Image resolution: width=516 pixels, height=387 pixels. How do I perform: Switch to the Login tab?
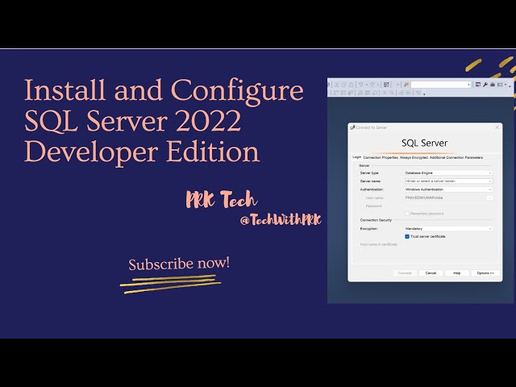click(356, 157)
